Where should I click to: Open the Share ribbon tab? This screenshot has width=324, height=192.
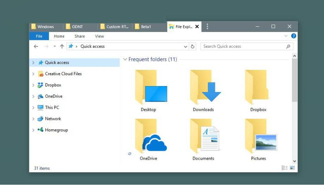(79, 36)
